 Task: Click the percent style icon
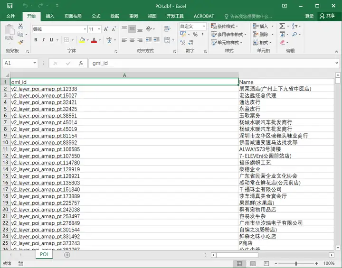tap(195, 35)
